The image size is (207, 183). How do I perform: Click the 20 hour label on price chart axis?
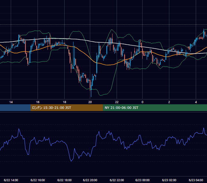tap(90, 102)
